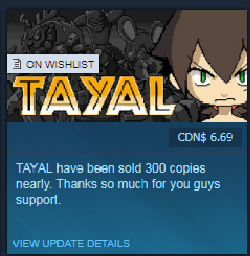
Task: Click the red hair tie on the character
Action: (215, 108)
